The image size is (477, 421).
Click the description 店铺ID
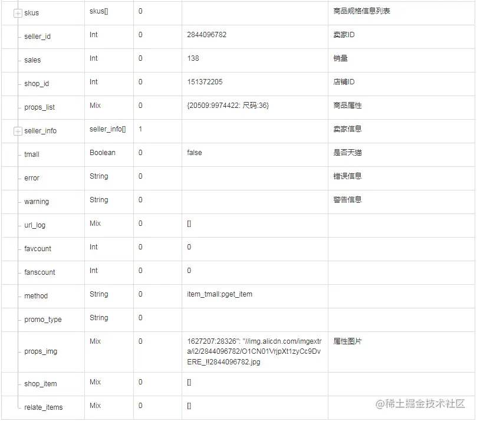coord(344,82)
